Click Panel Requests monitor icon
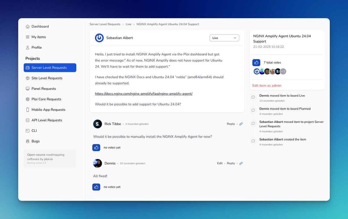Viewport: 348px width, 219px height. tap(28, 89)
